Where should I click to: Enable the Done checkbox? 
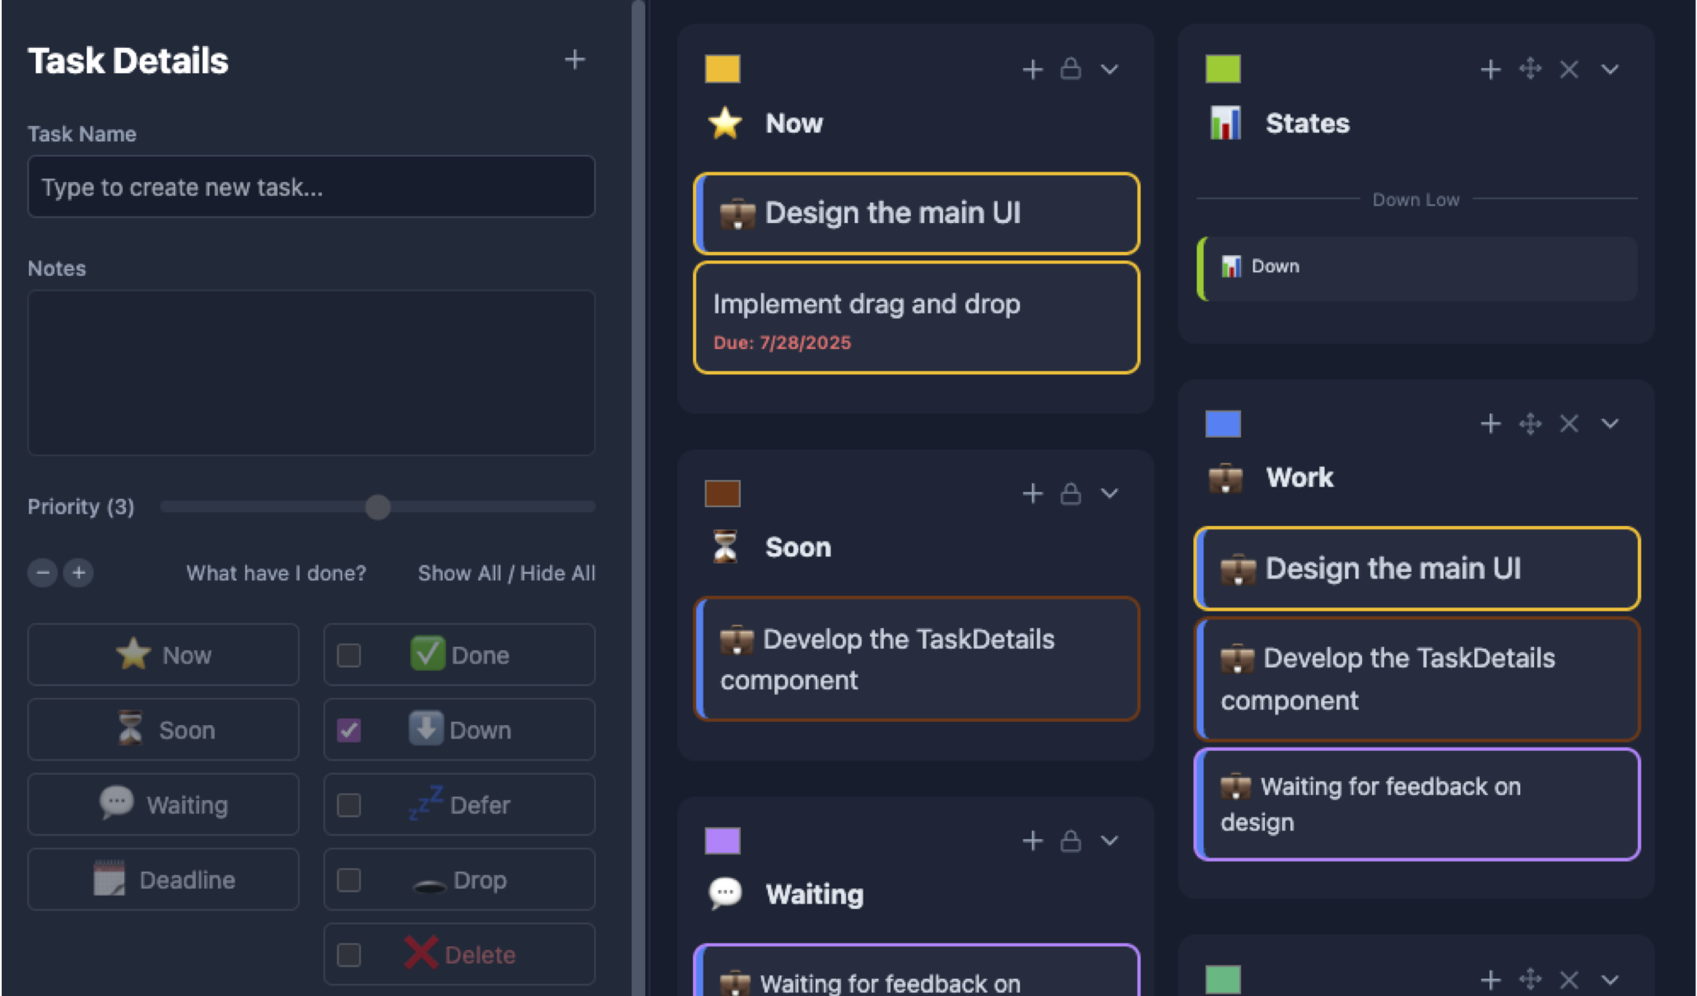point(349,655)
